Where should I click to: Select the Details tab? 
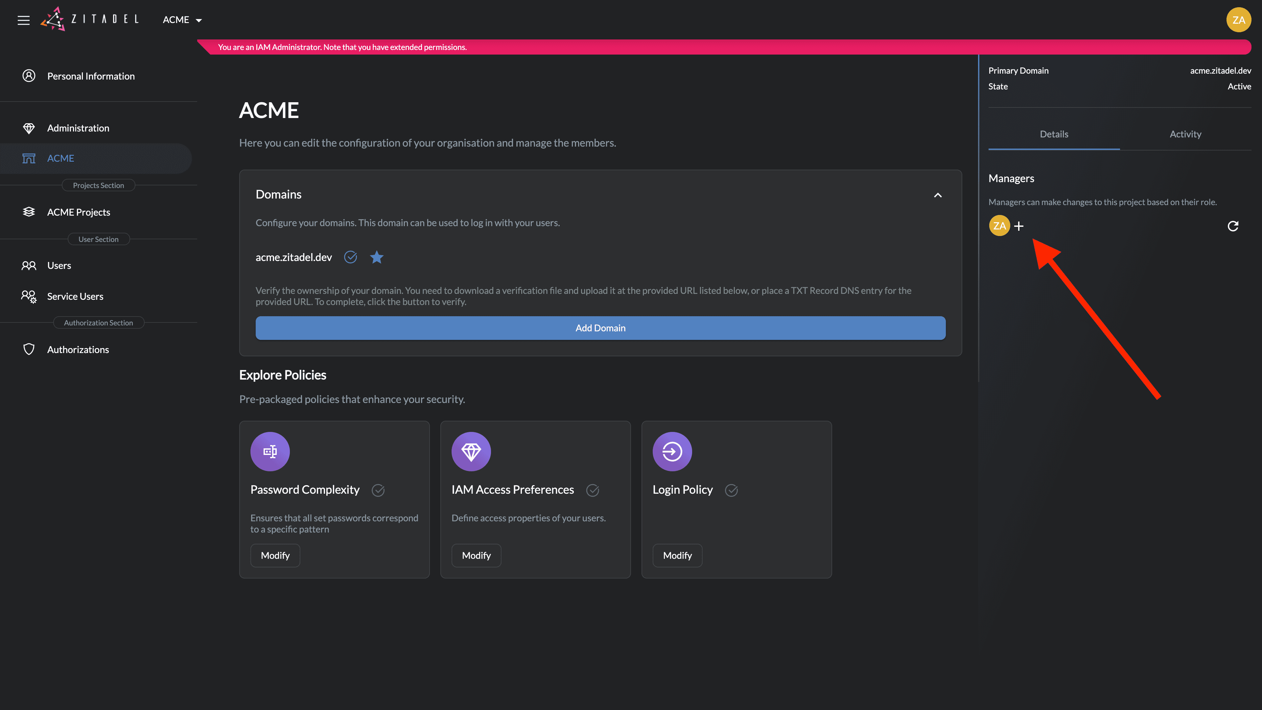pos(1054,134)
